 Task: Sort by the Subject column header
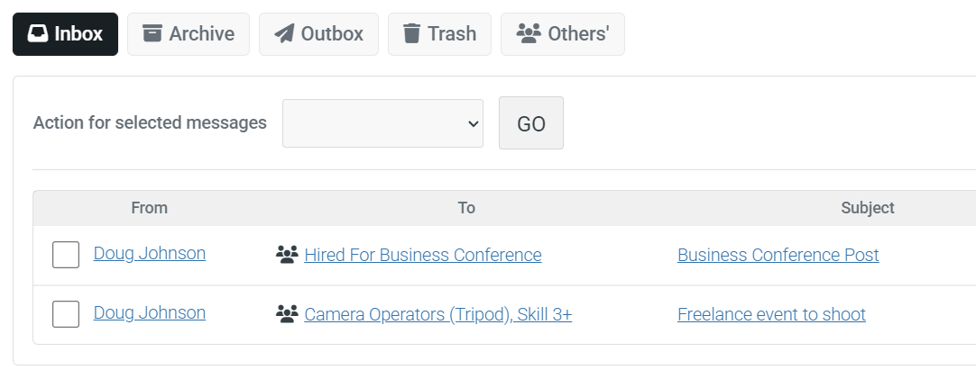867,208
